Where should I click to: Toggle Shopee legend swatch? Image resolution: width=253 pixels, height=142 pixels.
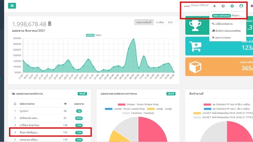pos(121,104)
